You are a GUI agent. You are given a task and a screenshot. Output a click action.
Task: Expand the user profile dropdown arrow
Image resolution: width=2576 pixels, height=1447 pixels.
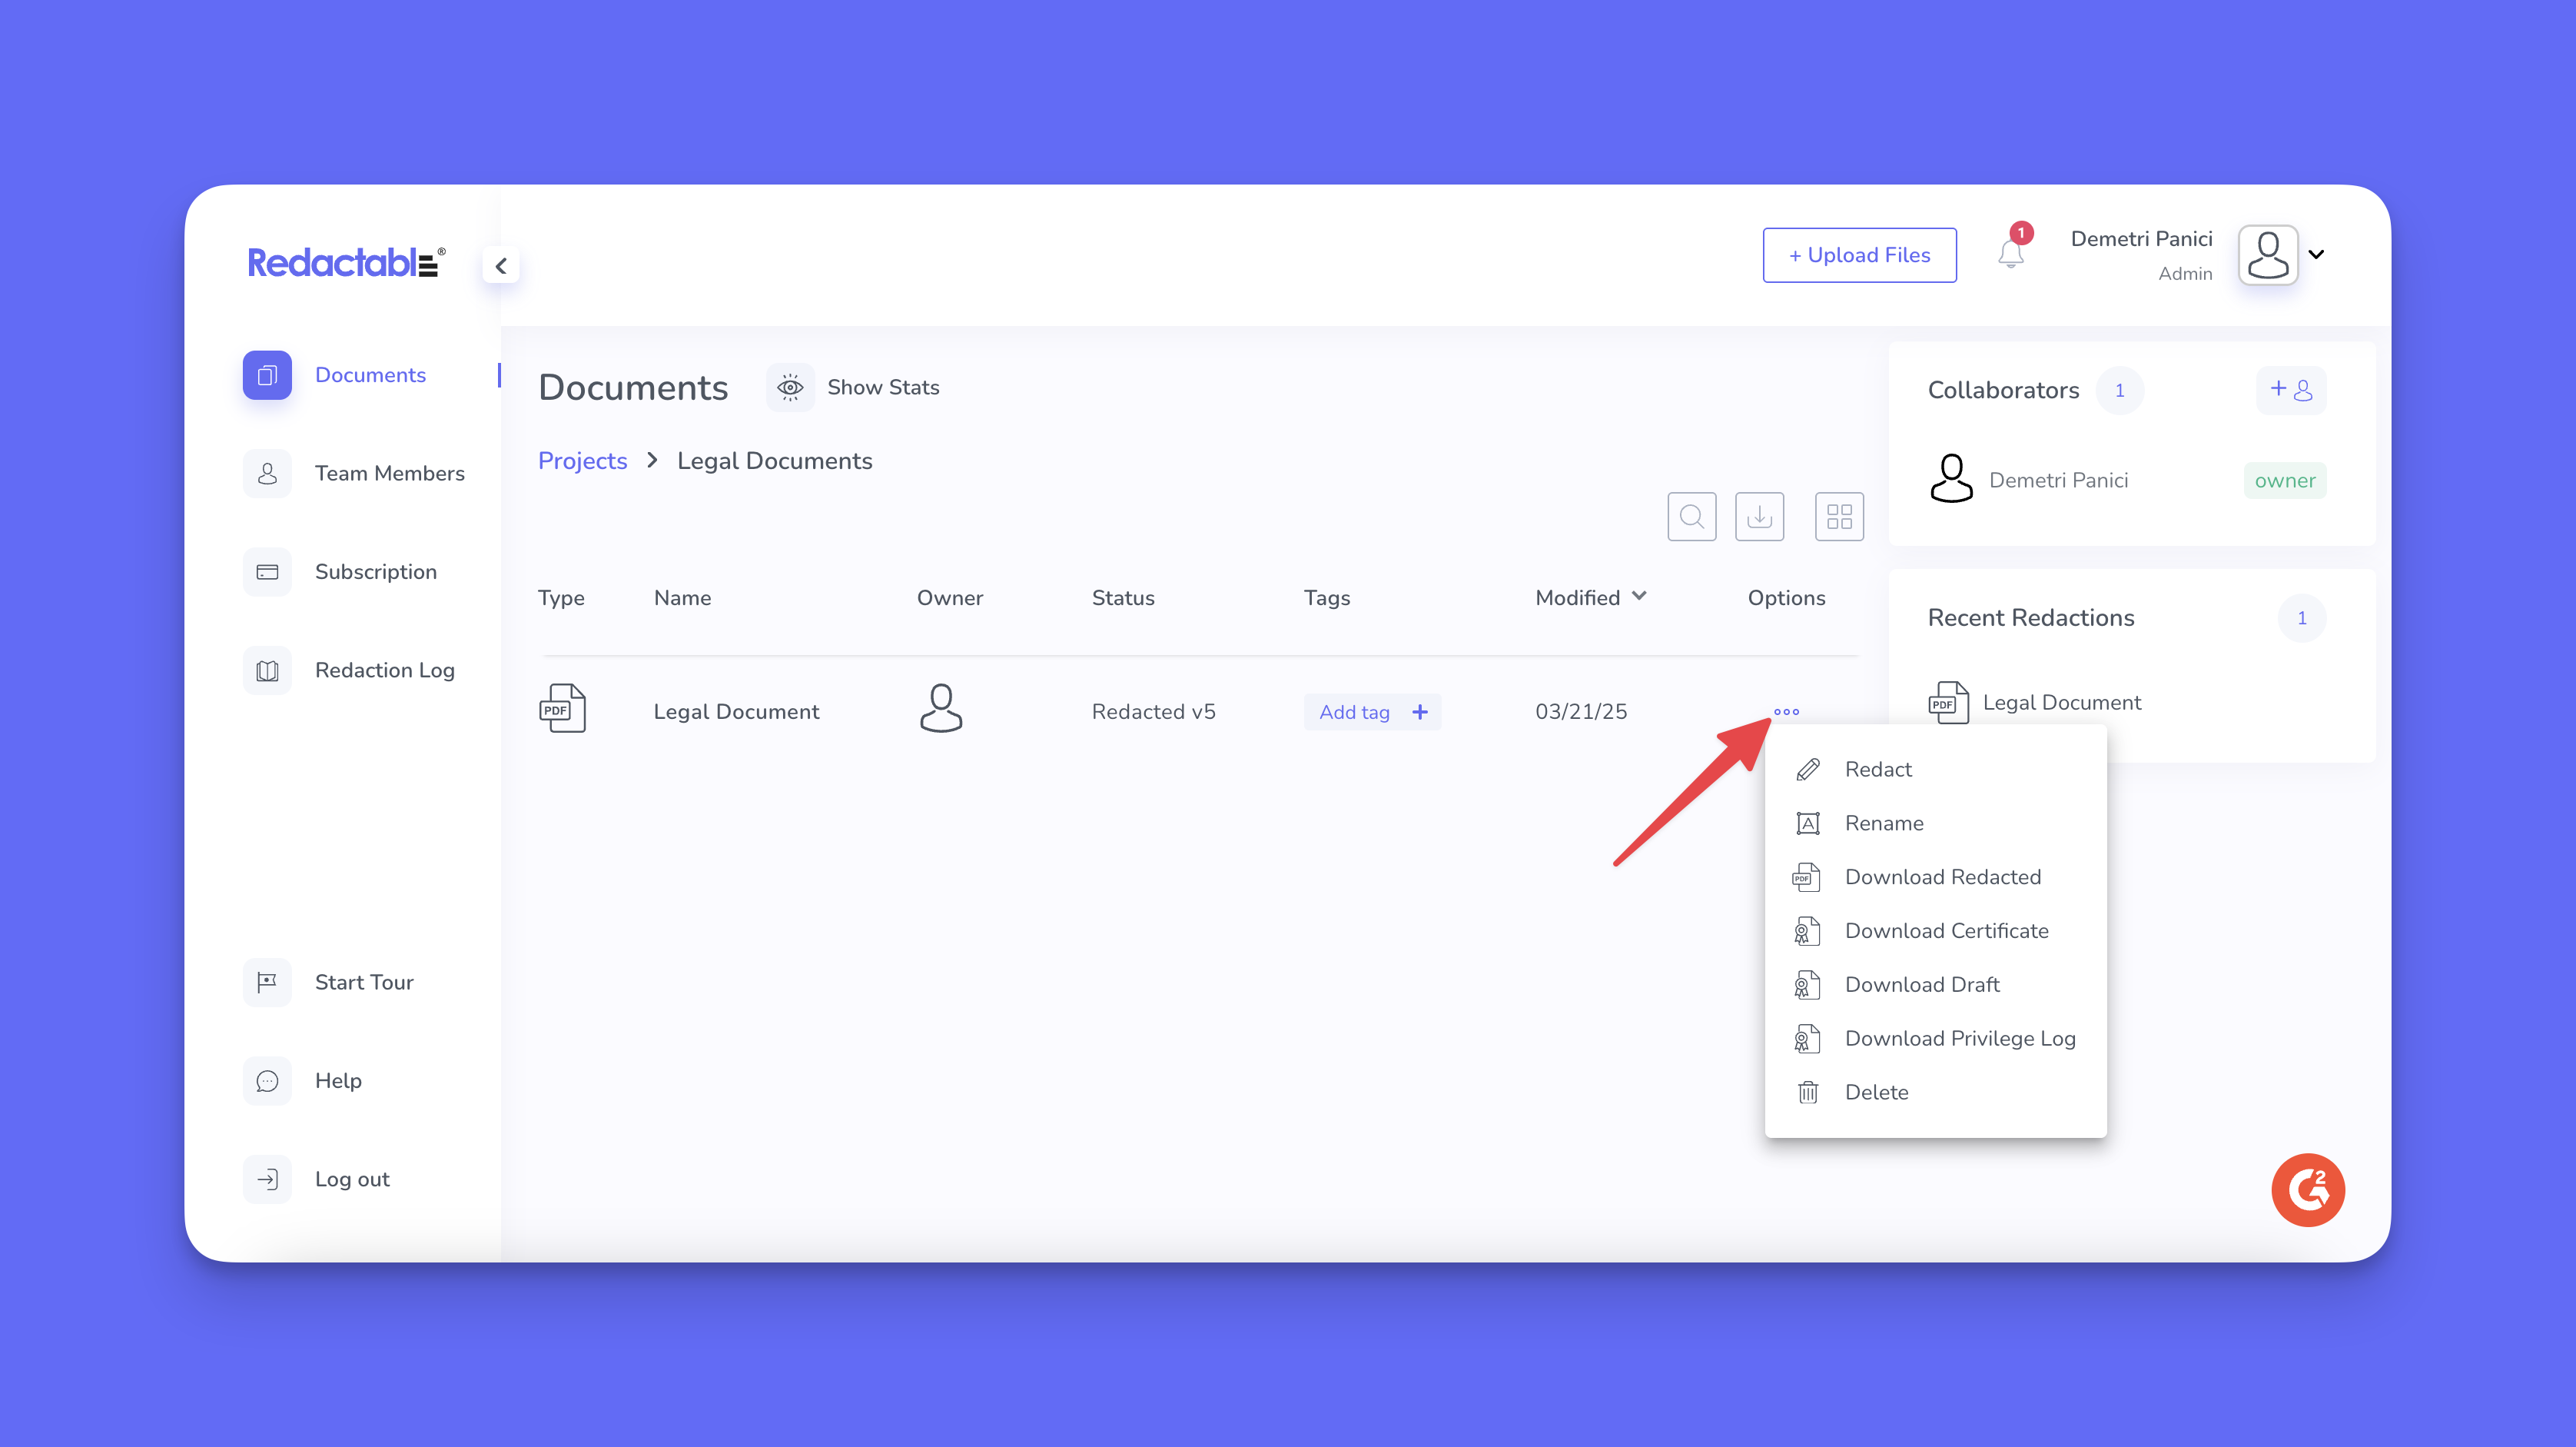(2316, 254)
